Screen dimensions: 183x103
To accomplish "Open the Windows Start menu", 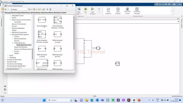I will 44,100.
